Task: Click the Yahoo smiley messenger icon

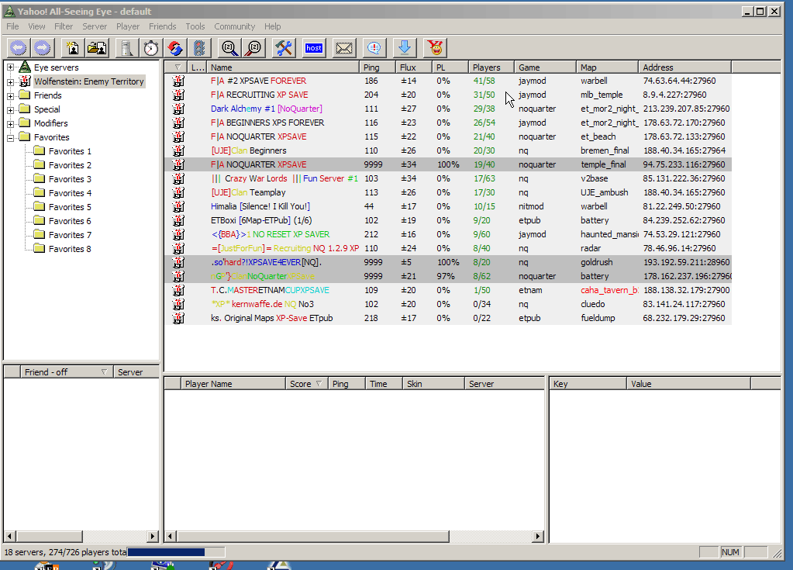Action: (x=435, y=48)
